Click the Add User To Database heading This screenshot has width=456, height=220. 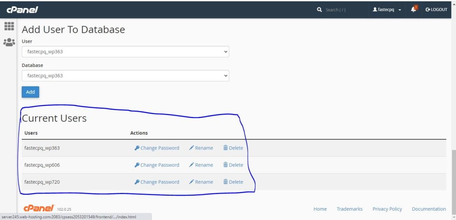click(x=73, y=30)
